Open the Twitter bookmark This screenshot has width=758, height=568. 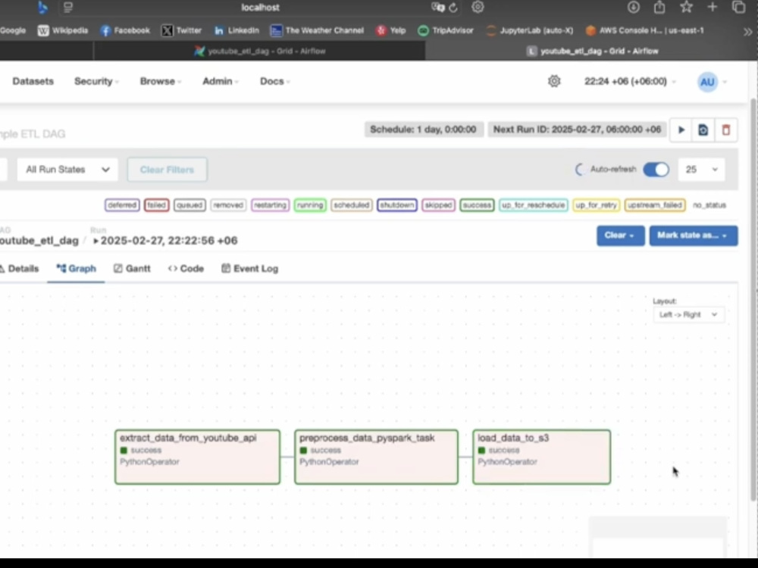[181, 30]
